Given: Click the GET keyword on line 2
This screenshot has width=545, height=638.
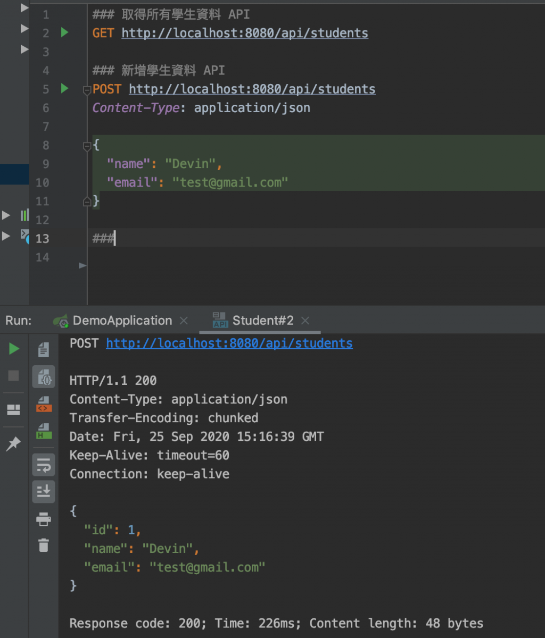Looking at the screenshot, I should pos(103,33).
